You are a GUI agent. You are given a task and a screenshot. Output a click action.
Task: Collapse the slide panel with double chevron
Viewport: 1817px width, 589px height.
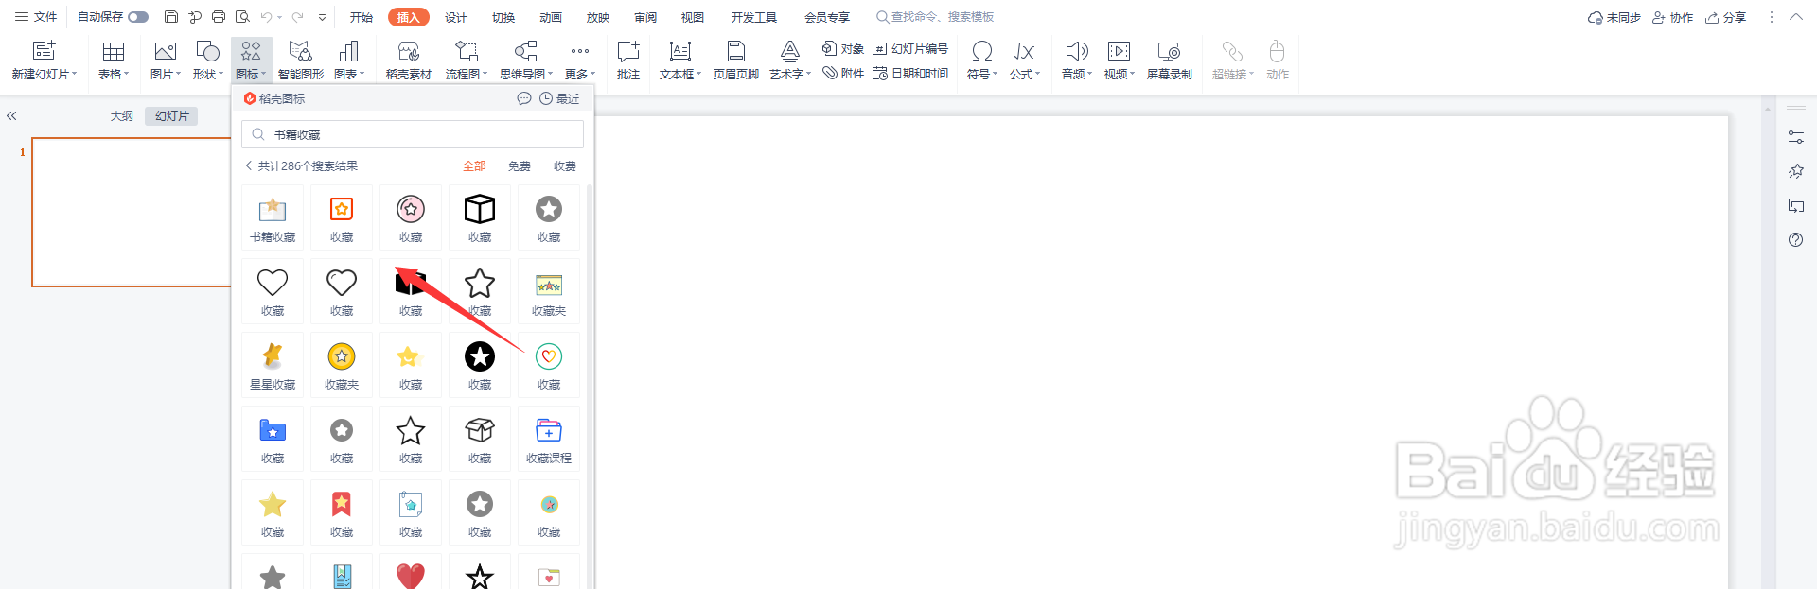pos(11,115)
